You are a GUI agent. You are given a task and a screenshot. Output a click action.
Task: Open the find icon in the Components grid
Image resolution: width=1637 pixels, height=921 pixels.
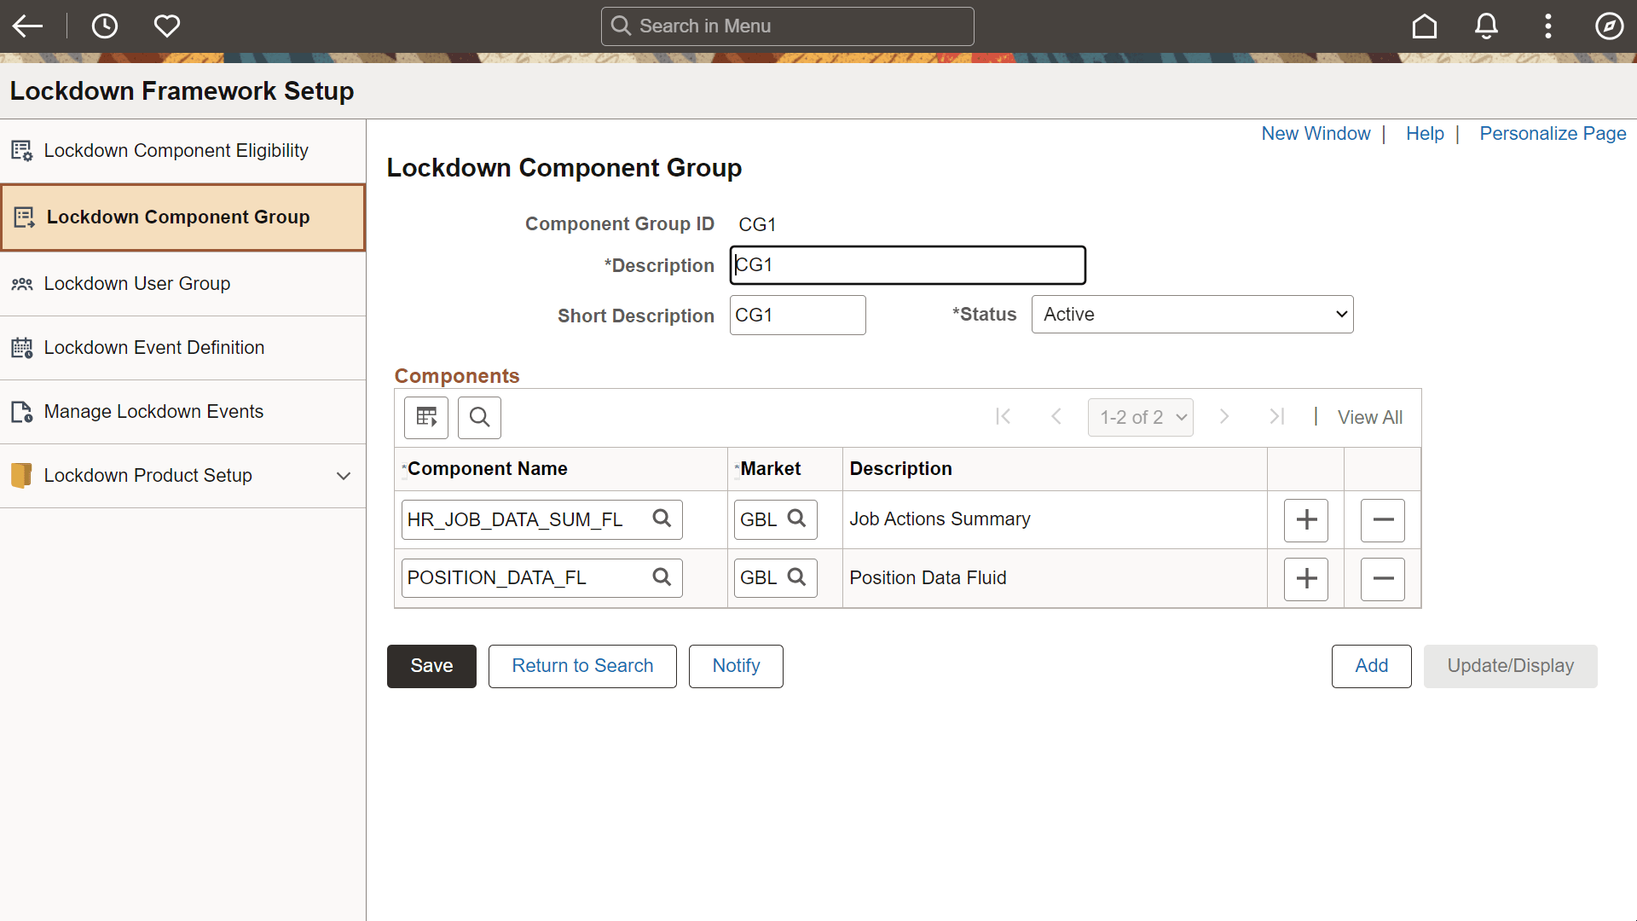(479, 417)
